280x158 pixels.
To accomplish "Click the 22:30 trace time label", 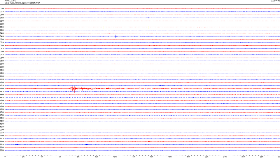I will pyautogui.click(x=2, y=144).
